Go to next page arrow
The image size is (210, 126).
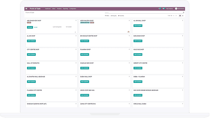coord(176,16)
